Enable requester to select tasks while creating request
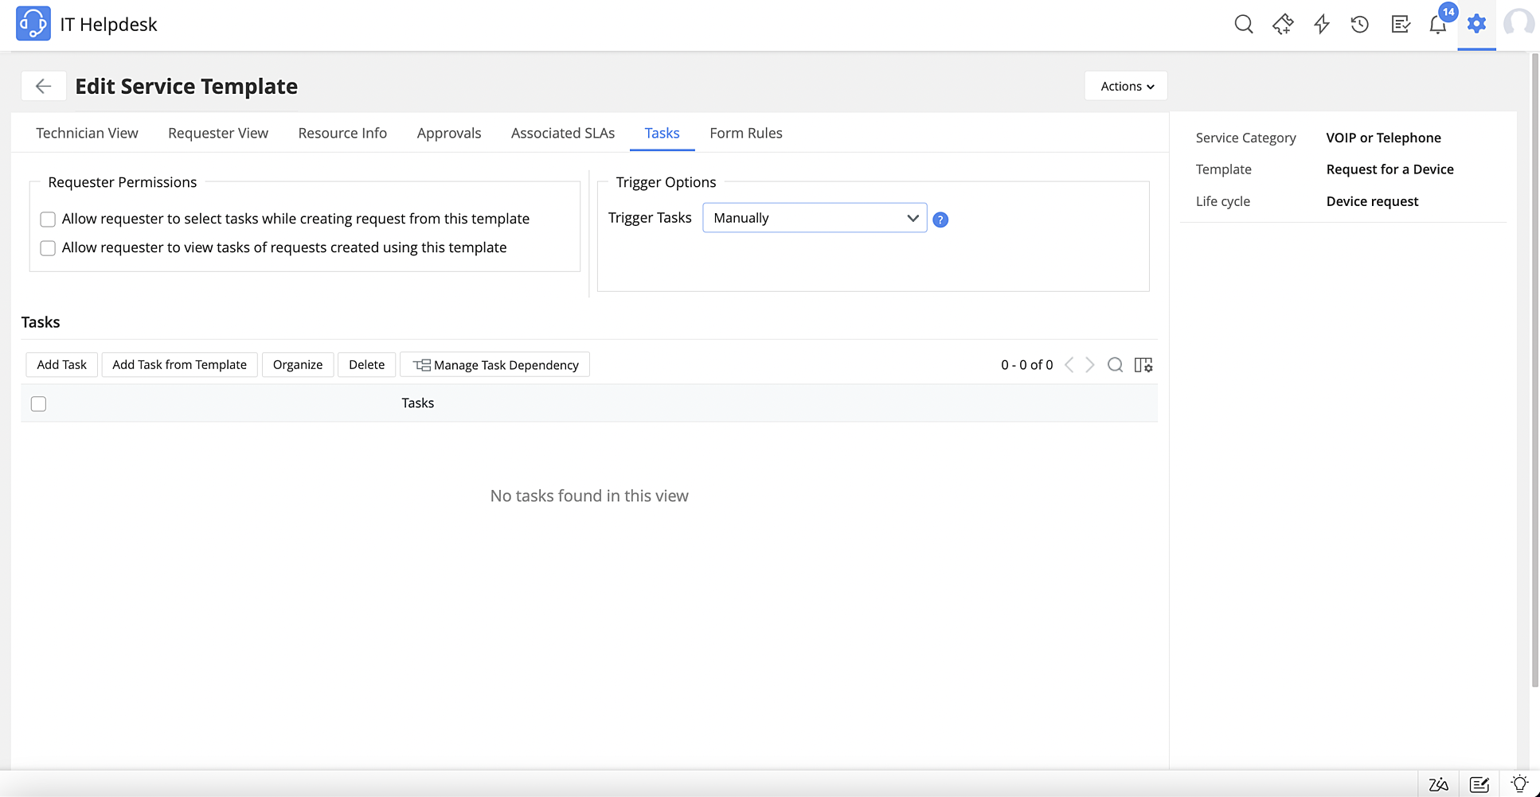1540x797 pixels. (48, 219)
